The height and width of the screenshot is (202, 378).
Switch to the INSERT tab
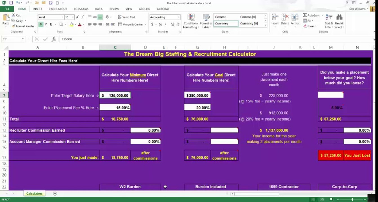coord(37,9)
